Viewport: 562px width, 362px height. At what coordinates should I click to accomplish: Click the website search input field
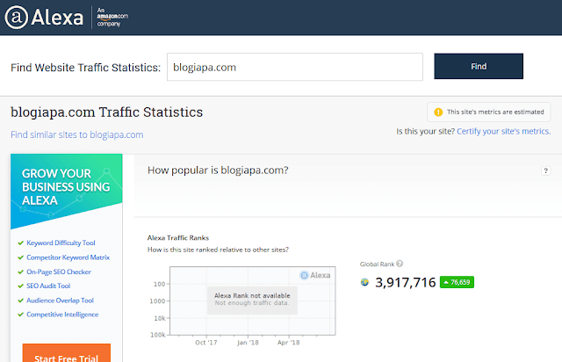pos(295,67)
